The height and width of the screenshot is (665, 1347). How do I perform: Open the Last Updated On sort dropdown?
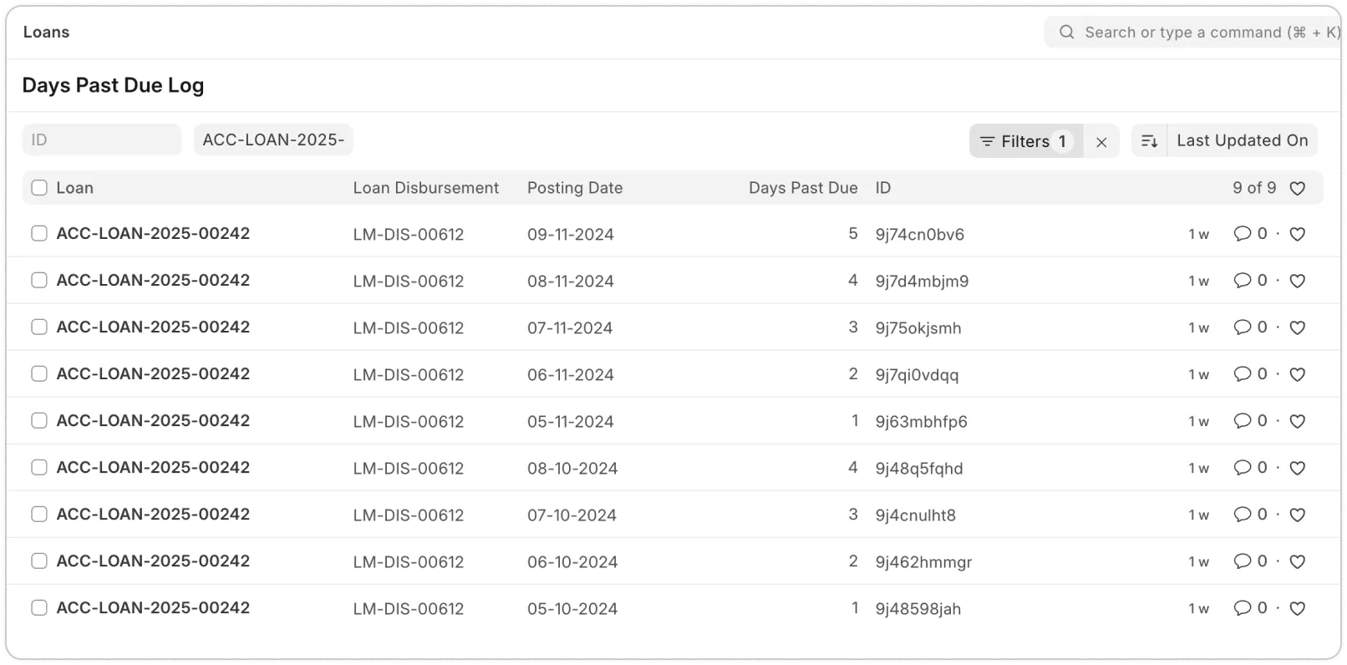coord(1242,140)
